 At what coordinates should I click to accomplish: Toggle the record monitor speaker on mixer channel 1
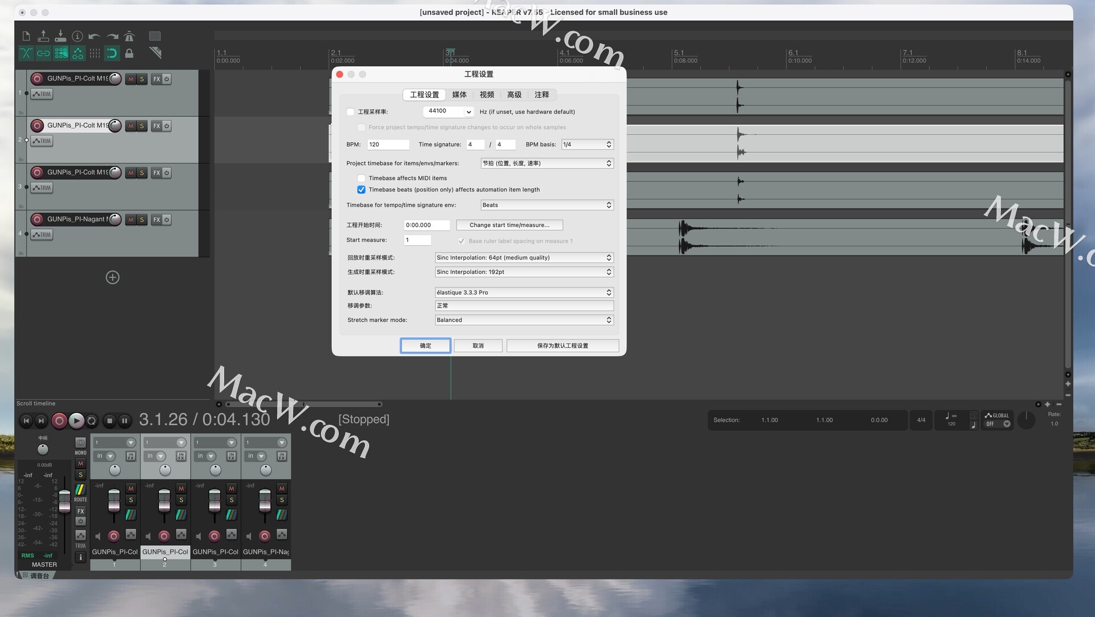(x=98, y=536)
